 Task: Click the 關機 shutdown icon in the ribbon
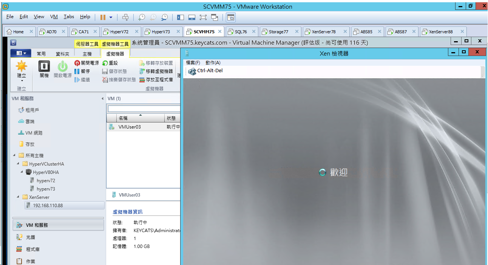point(44,69)
